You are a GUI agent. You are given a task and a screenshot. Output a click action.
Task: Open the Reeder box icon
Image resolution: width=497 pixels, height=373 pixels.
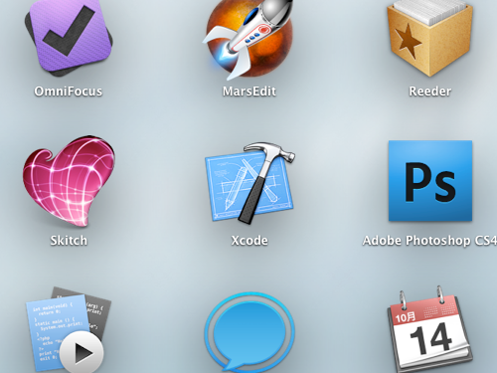coord(429,38)
